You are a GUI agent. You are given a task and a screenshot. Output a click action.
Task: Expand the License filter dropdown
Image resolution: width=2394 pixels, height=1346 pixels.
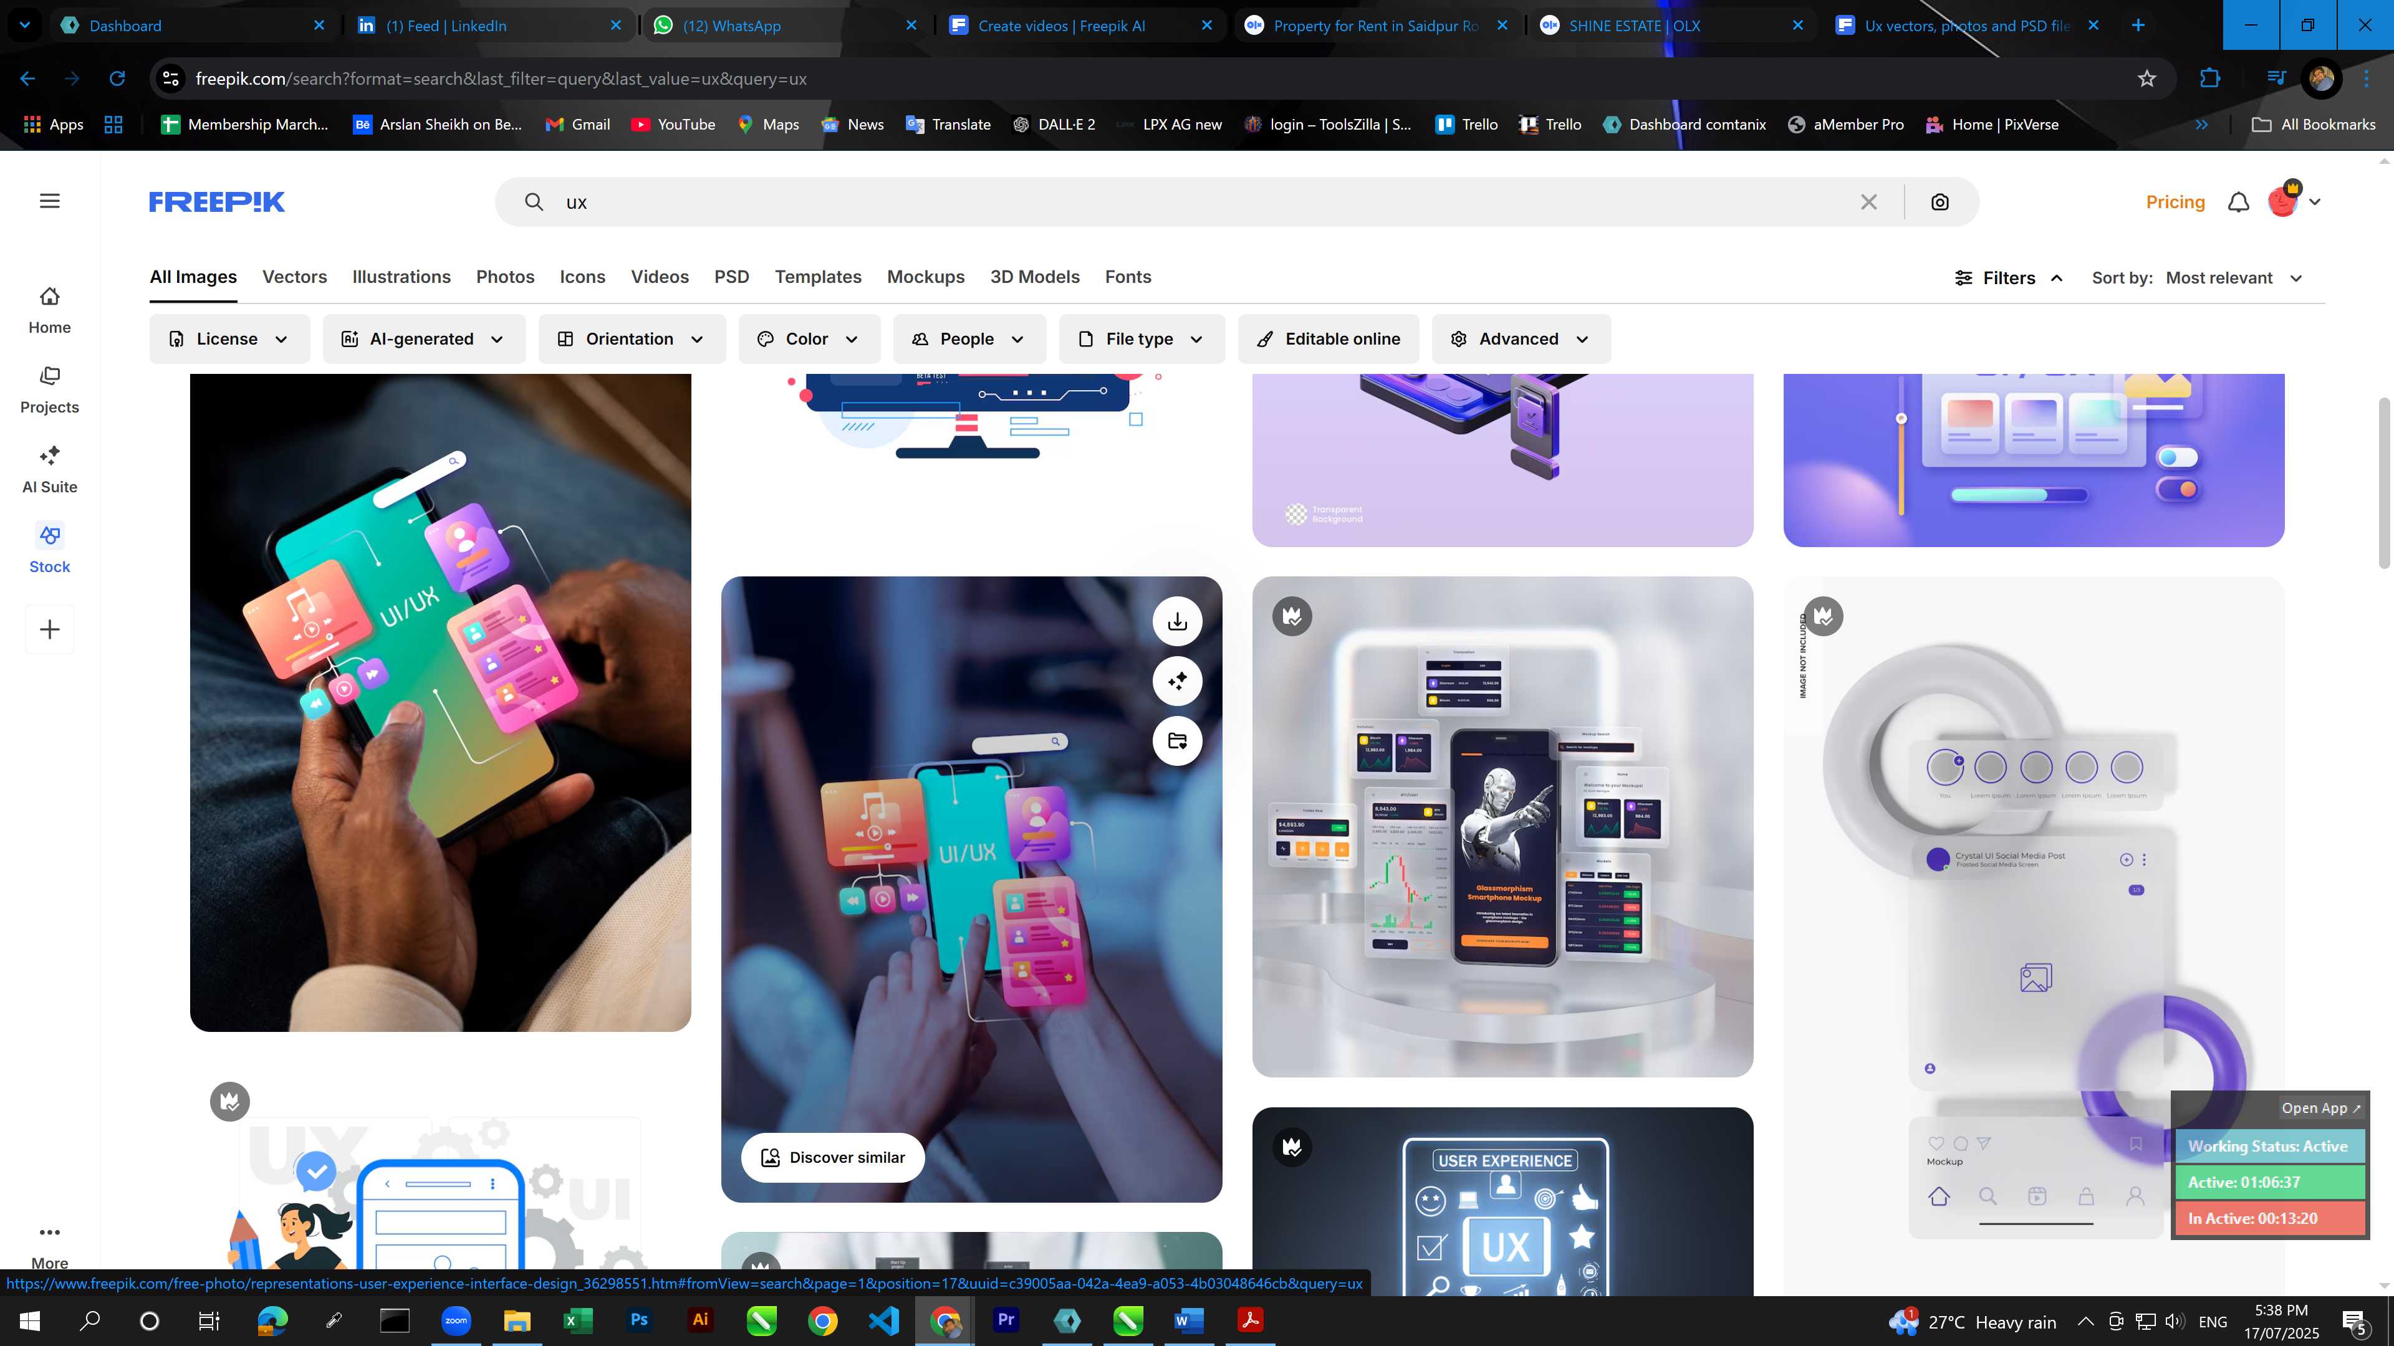(x=229, y=339)
